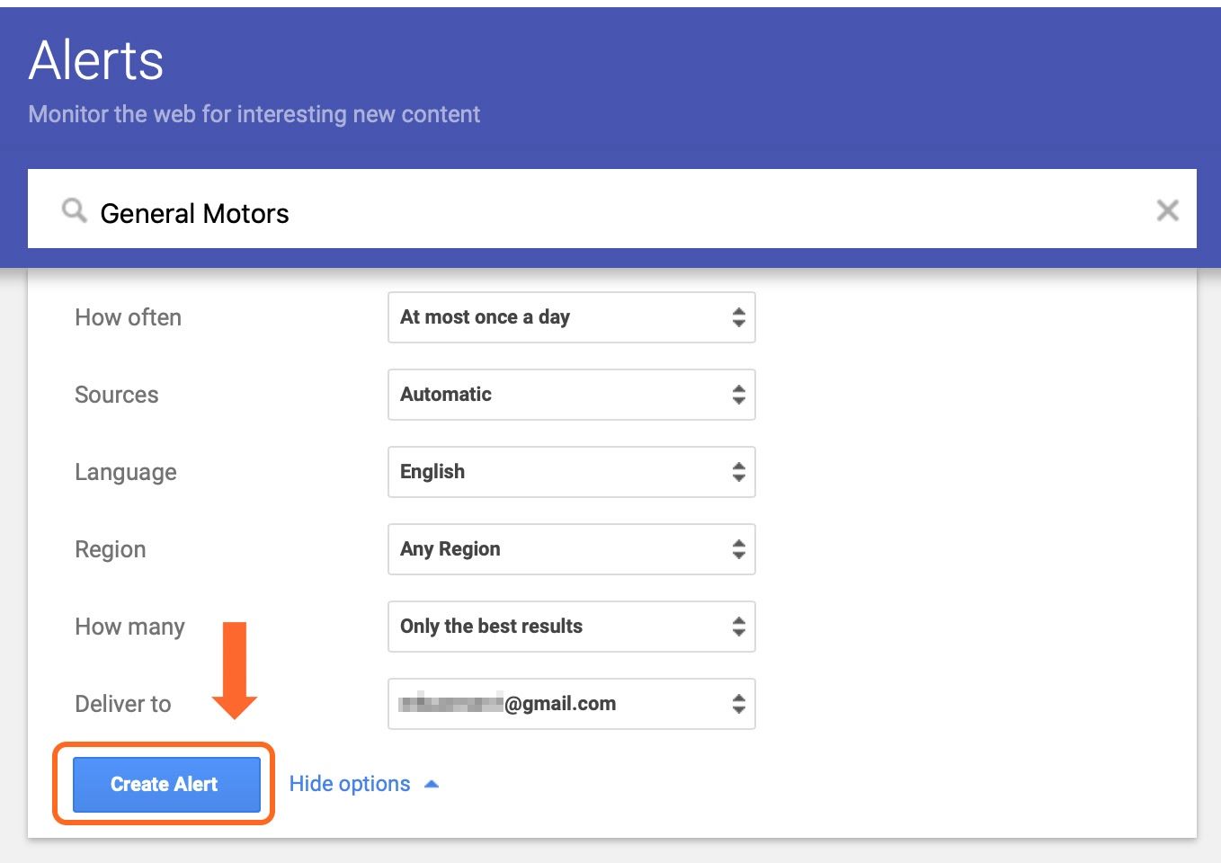Click the Sources label
The width and height of the screenshot is (1221, 863).
click(117, 395)
